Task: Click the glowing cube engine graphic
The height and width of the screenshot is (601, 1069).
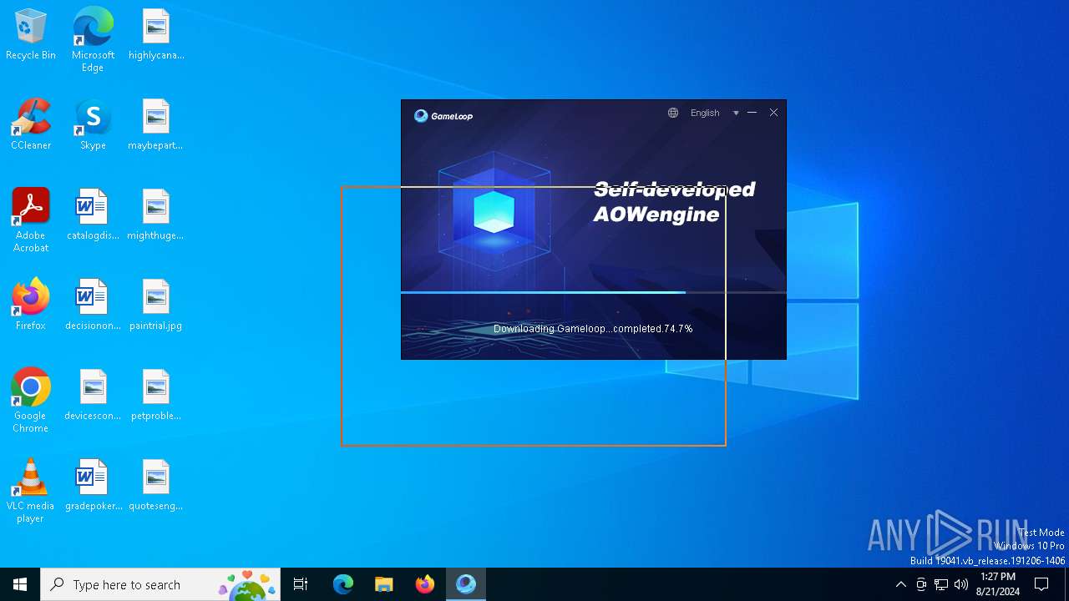Action: (x=494, y=211)
